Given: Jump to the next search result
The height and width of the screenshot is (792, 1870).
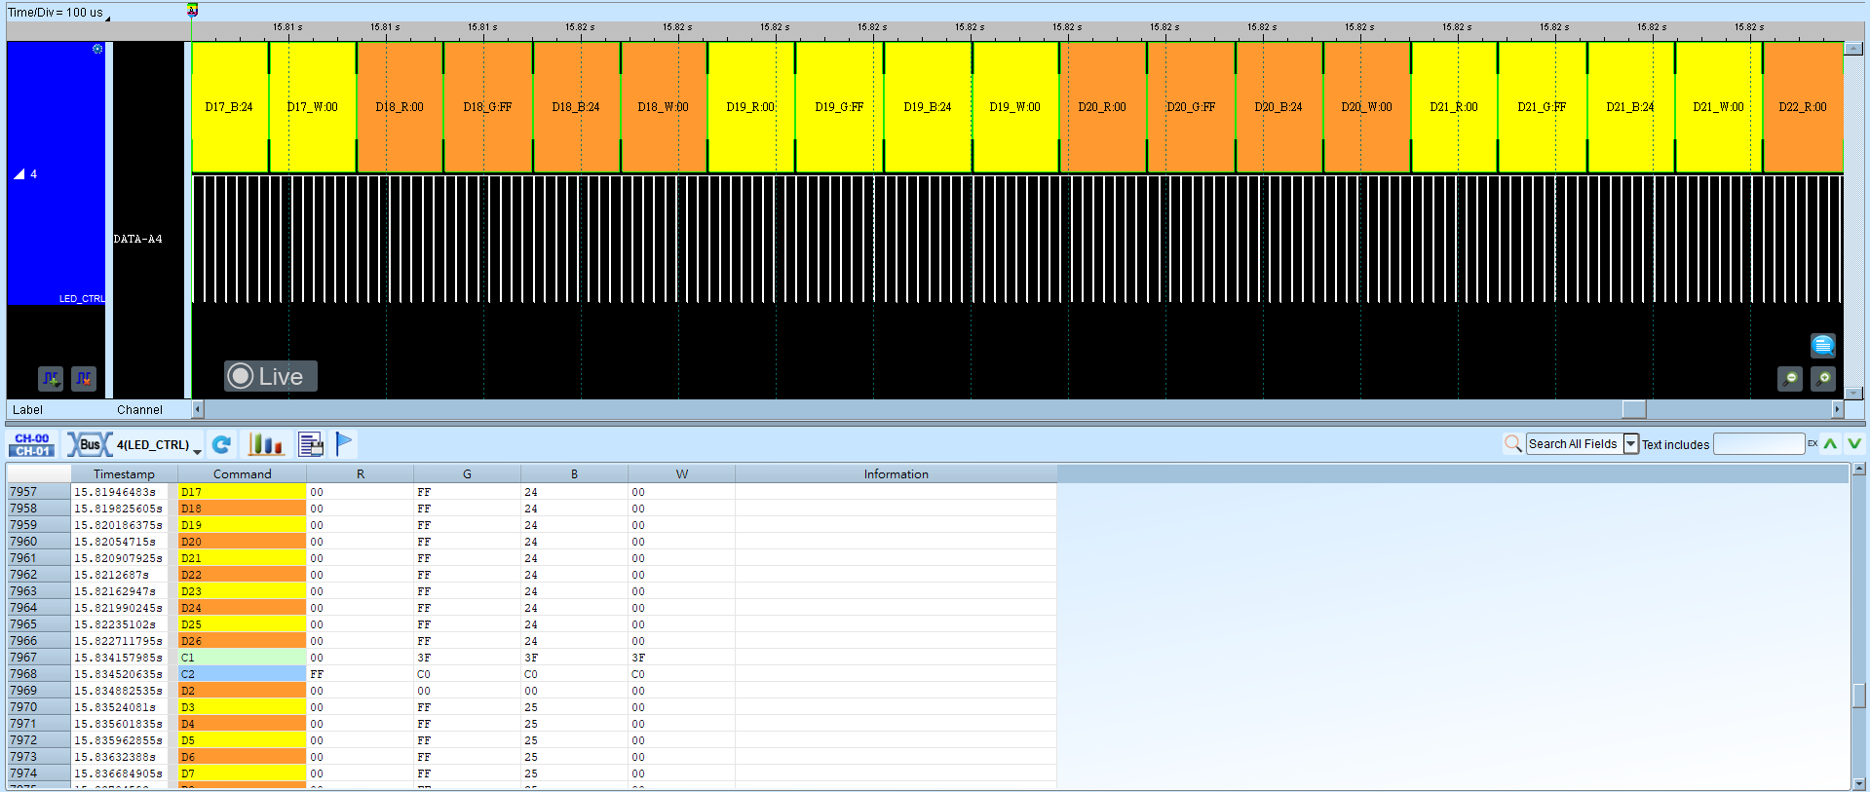Looking at the screenshot, I should 1854,444.
